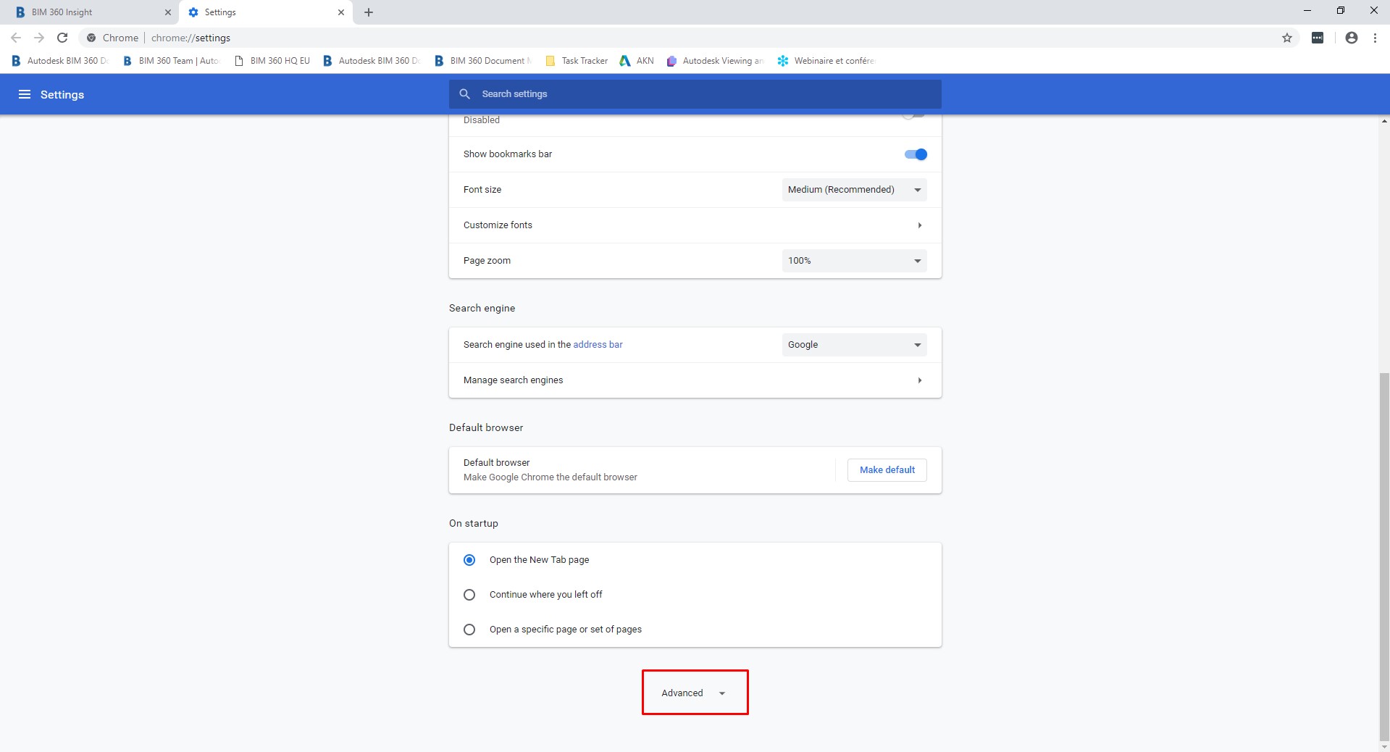This screenshot has height=752, width=1390.
Task: Open the Page zoom dropdown
Action: point(853,260)
